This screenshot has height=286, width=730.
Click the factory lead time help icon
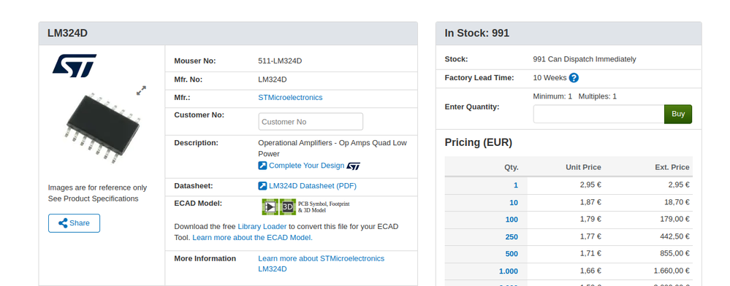[574, 78]
